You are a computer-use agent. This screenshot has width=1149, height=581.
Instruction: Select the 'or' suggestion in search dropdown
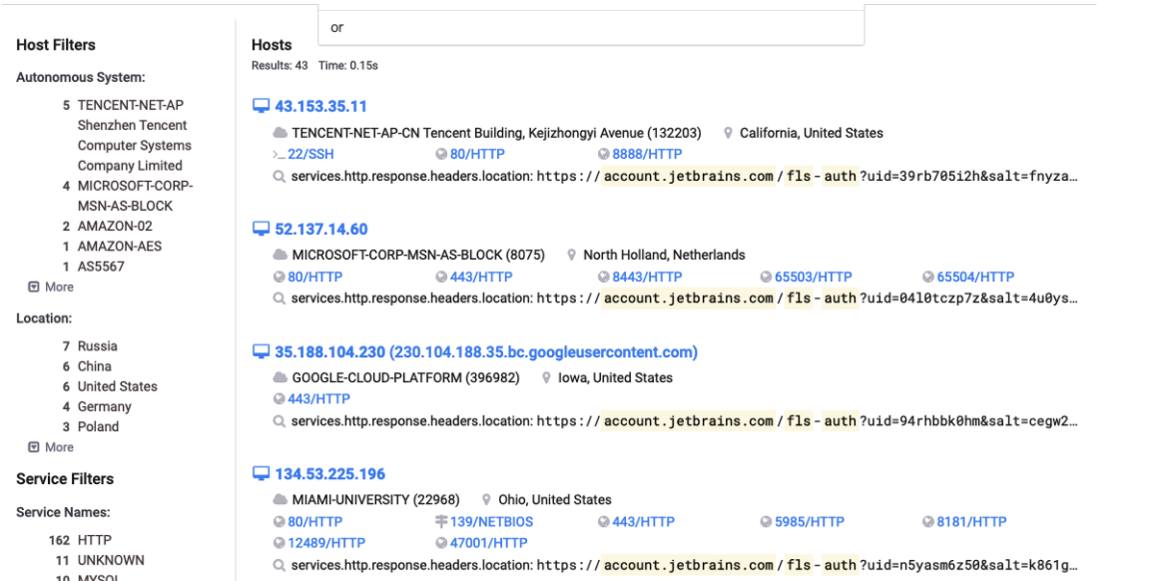pos(337,28)
